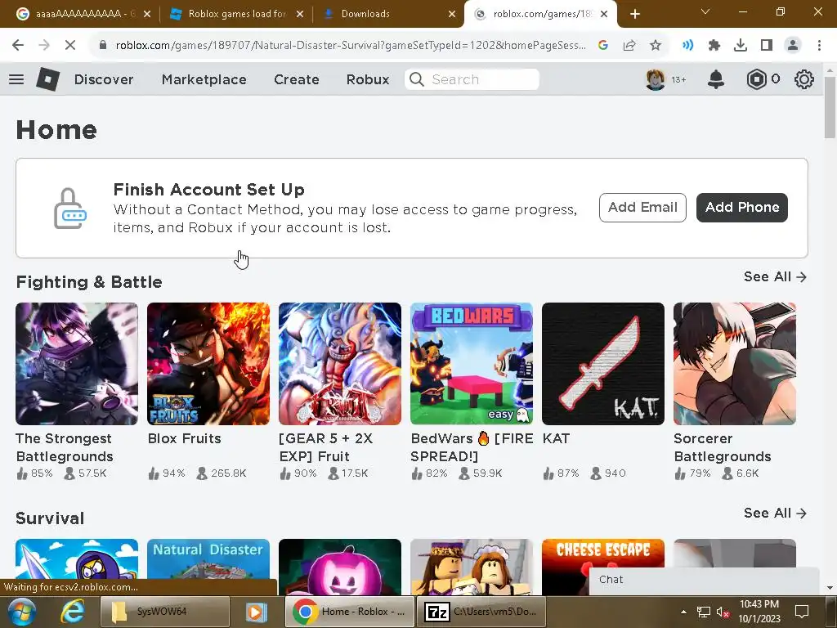
Task: Open the Chrome extensions puzzle icon
Action: 714,46
